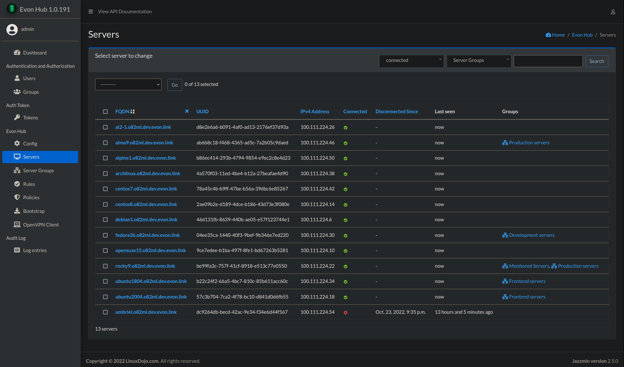Go to Server Groups in sidebar

(x=40, y=170)
